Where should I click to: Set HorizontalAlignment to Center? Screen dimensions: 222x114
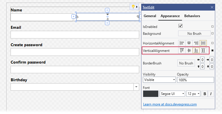point(189,43)
